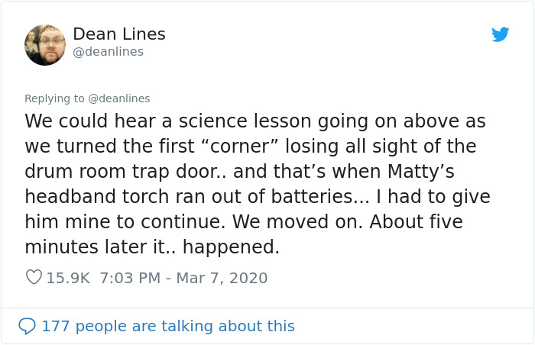Image resolution: width=535 pixels, height=345 pixels.
Task: Open Dean Lines' profile picture
Action: coord(45,44)
